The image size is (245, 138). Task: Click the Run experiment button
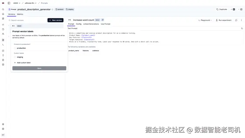(223, 20)
